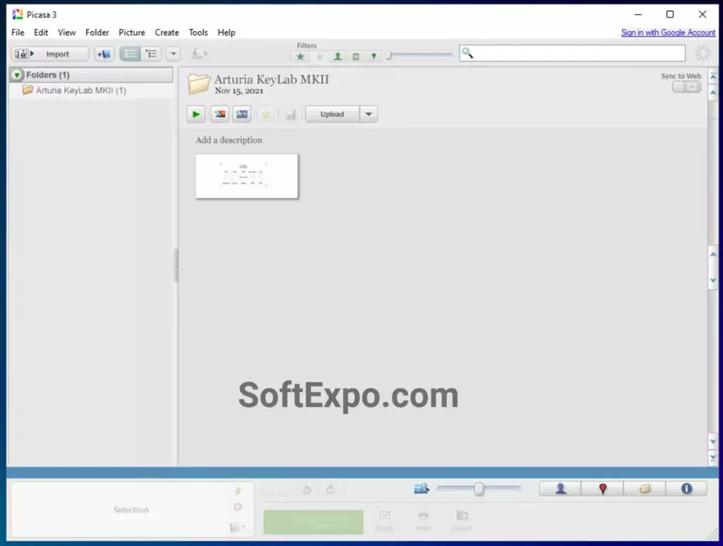This screenshot has height=546, width=723.
Task: Play fullscreen slideshow with green arrow
Action: point(196,114)
